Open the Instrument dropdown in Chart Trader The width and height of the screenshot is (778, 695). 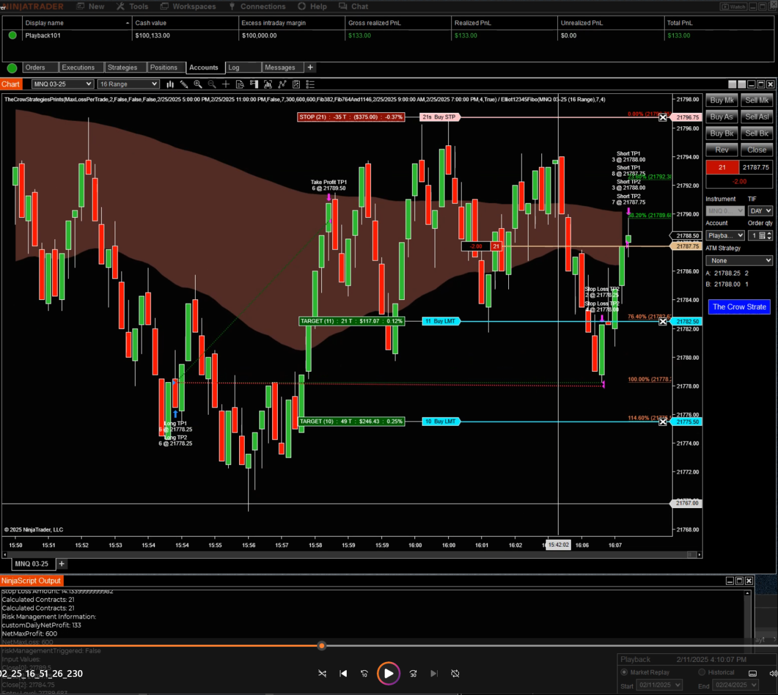pyautogui.click(x=725, y=211)
